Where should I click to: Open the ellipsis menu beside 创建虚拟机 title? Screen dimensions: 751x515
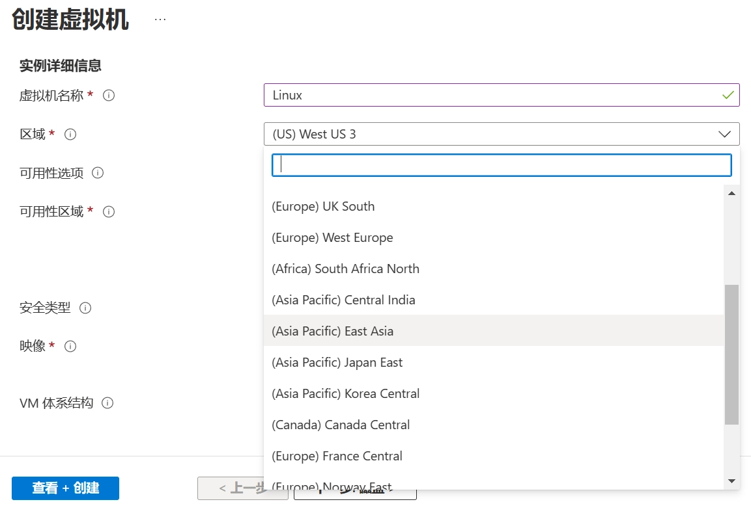click(160, 20)
